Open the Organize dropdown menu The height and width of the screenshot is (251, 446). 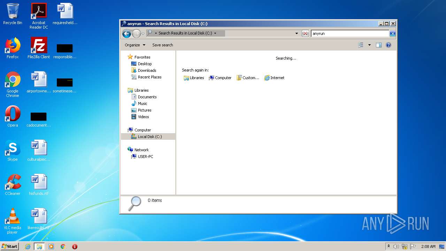[x=135, y=45]
